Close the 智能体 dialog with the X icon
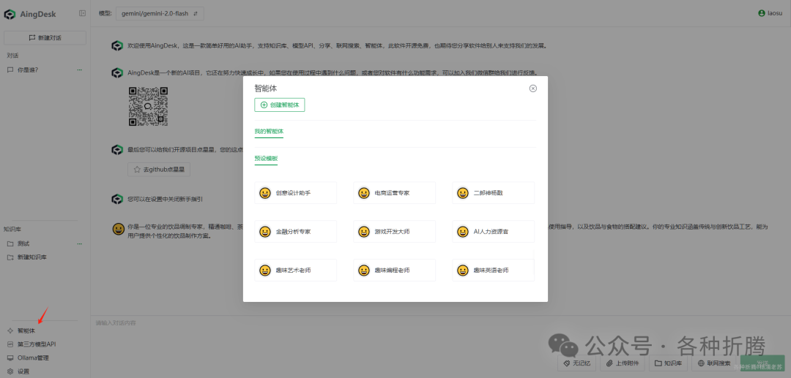The image size is (791, 378). [x=532, y=88]
